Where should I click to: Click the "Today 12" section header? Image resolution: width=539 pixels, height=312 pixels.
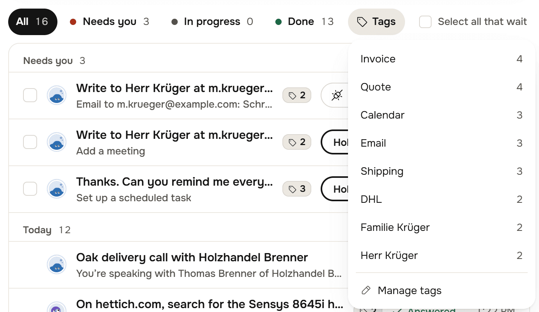pyautogui.click(x=47, y=230)
